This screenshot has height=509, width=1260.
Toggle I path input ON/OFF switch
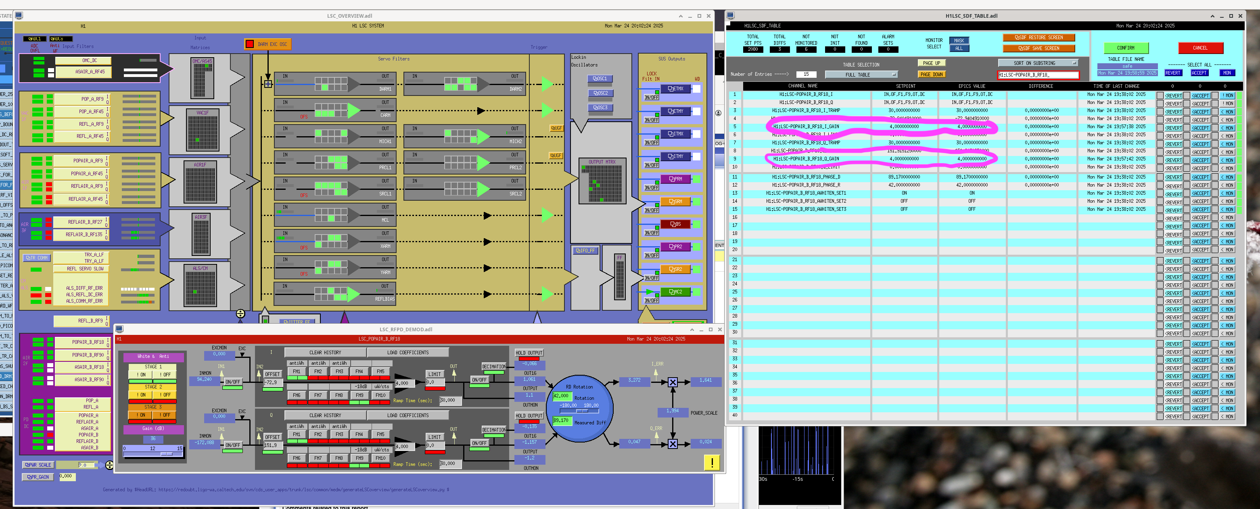(x=233, y=382)
